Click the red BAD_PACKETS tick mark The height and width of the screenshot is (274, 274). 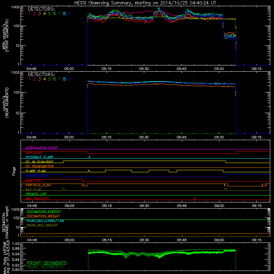tap(194, 199)
